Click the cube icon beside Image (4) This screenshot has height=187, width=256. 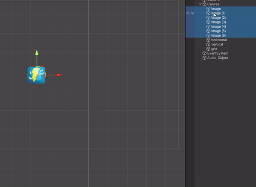(x=208, y=26)
